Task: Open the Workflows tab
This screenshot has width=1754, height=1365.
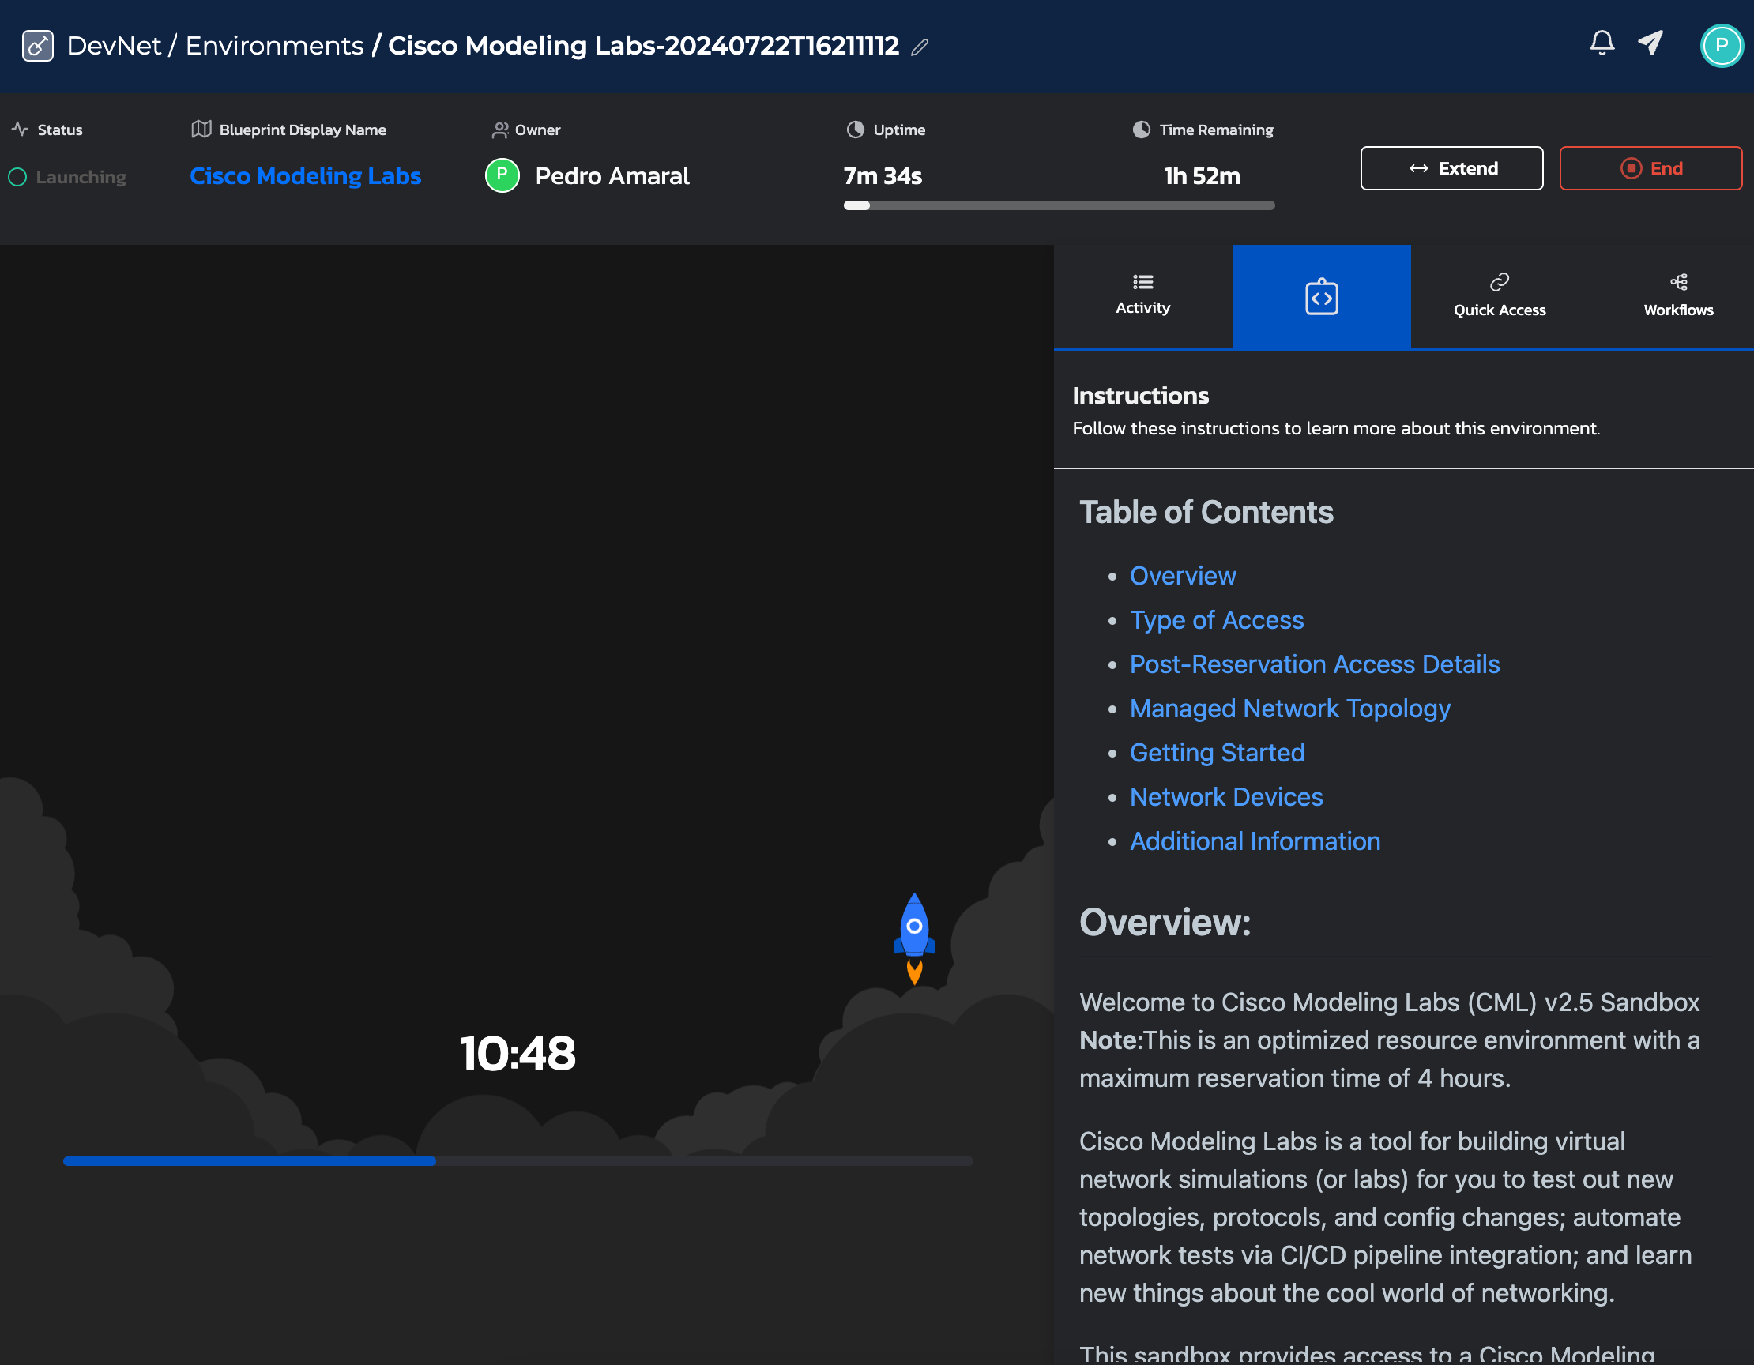Action: click(x=1677, y=296)
